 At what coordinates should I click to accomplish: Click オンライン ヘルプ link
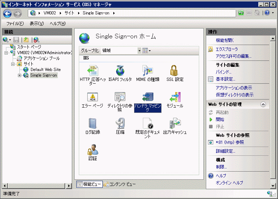229,183
